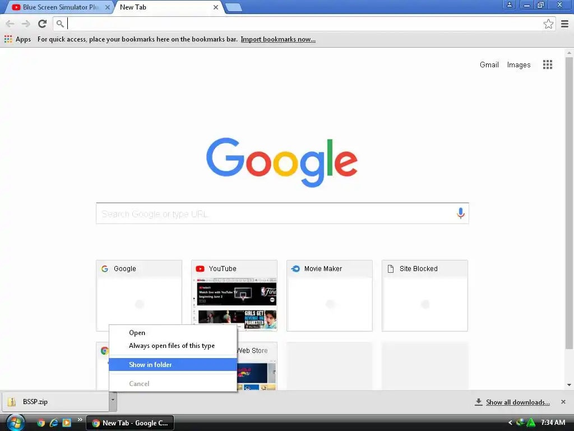The width and height of the screenshot is (574, 431).
Task: Choose Always open files of this type
Action: click(x=173, y=346)
